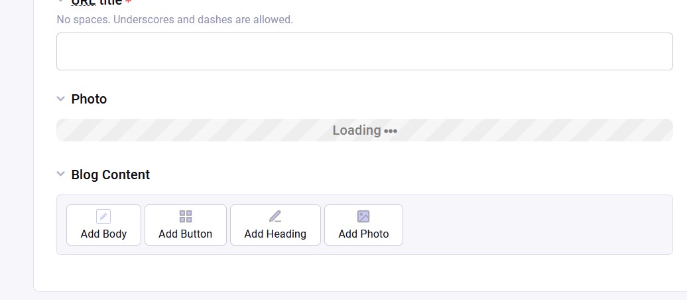Click the Blog Content section heading
The width and height of the screenshot is (687, 300).
coord(111,175)
